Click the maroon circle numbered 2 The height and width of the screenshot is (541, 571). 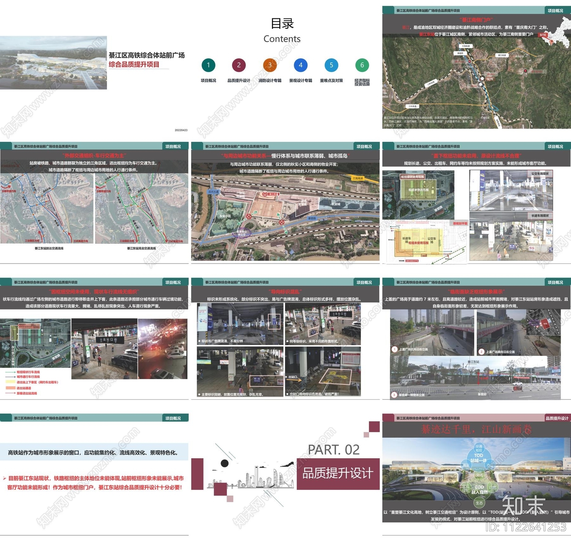click(239, 65)
